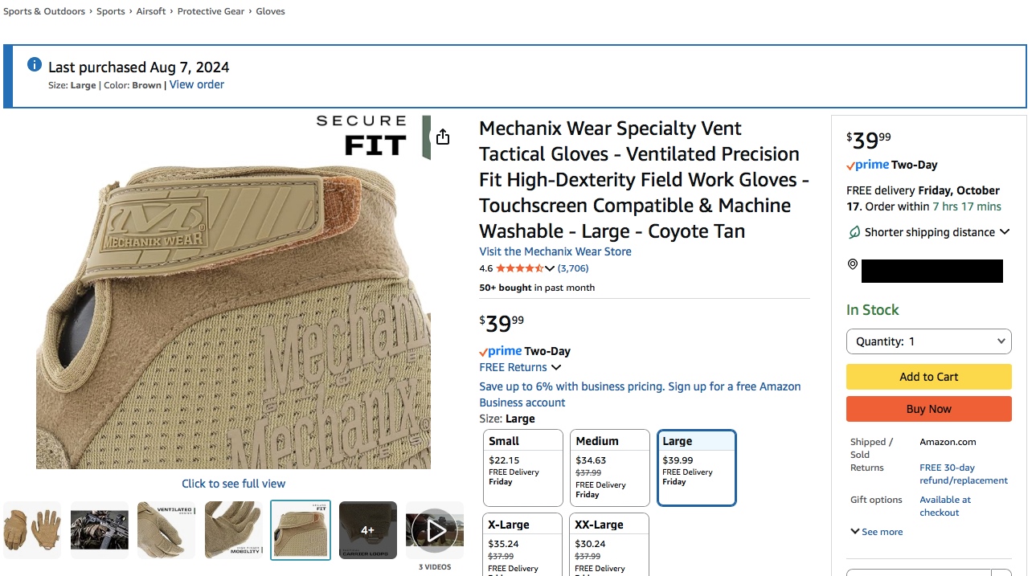Screen dimensions: 1036x576
Task: Add the gloves to cart
Action: (929, 377)
